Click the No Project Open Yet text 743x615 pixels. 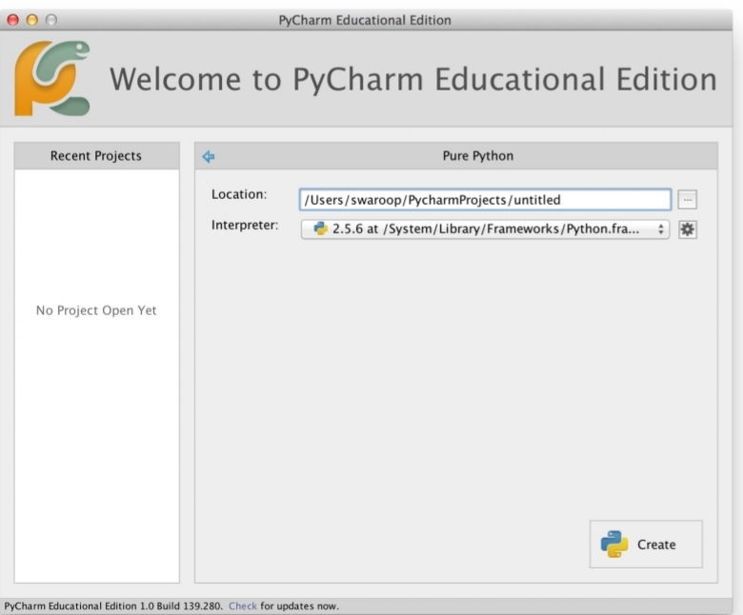[96, 310]
